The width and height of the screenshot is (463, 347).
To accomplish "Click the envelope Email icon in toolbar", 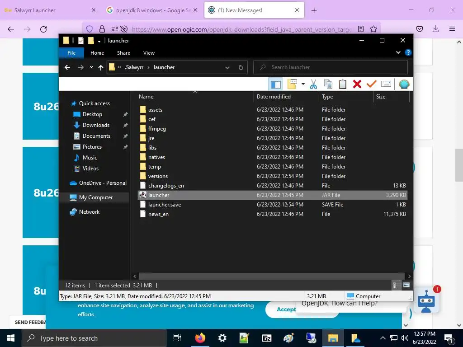I will pyautogui.click(x=386, y=84).
